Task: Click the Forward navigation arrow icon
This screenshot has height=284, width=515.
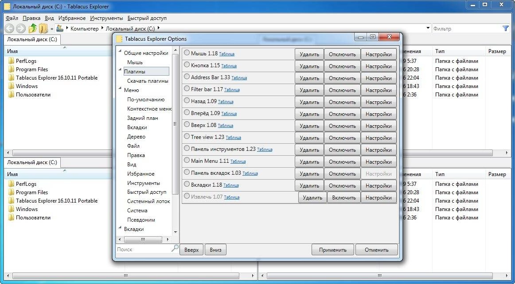Action: click(21, 29)
